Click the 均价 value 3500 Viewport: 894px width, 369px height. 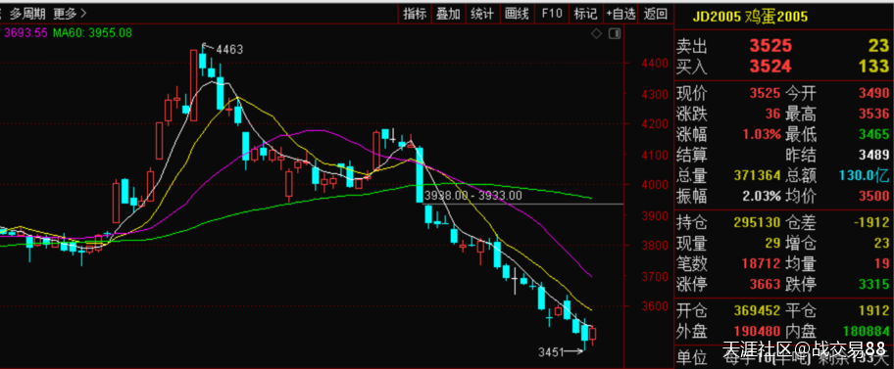(875, 197)
